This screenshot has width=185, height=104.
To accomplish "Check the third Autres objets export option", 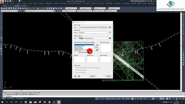I will 75,73.
